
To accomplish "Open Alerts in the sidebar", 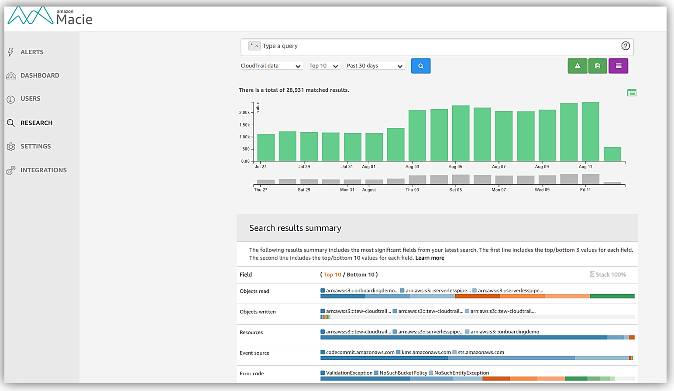I will click(32, 52).
